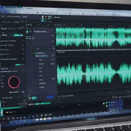The image size is (131, 131).
Task: Click the green pill button in the Effects row
Action: (x=17, y=35)
